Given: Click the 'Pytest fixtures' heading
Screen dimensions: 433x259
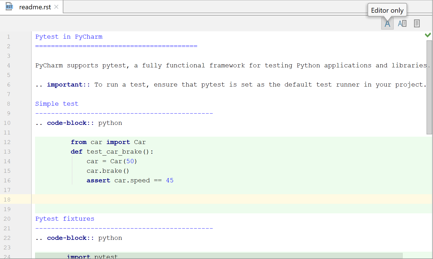Looking at the screenshot, I should pos(64,219).
